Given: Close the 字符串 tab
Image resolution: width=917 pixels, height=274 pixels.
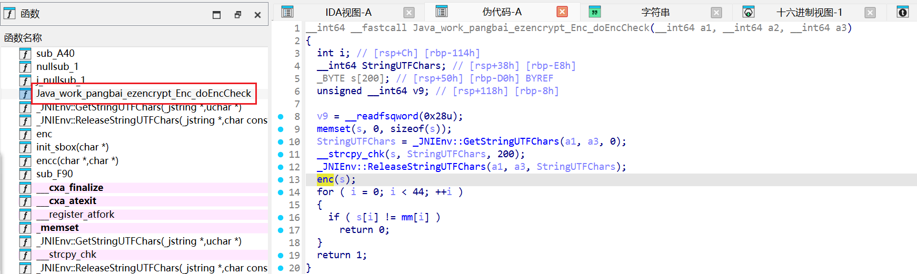Looking at the screenshot, I should click(716, 13).
